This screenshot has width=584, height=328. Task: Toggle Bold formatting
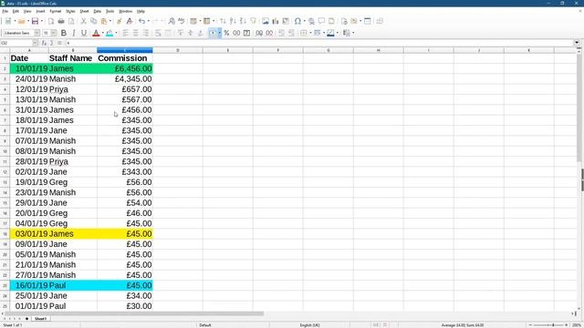(x=64, y=33)
